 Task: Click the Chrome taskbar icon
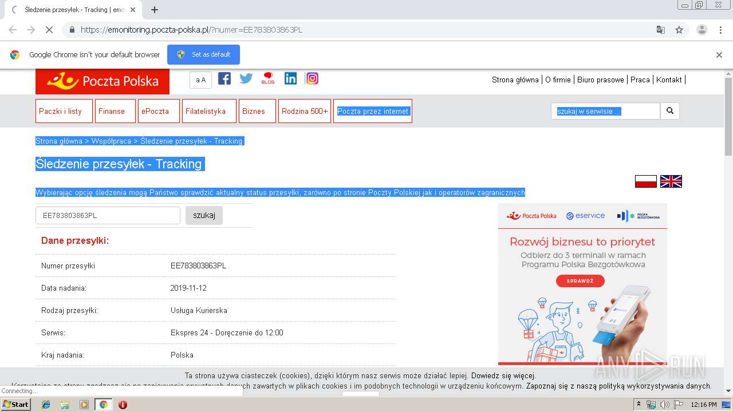point(103,405)
